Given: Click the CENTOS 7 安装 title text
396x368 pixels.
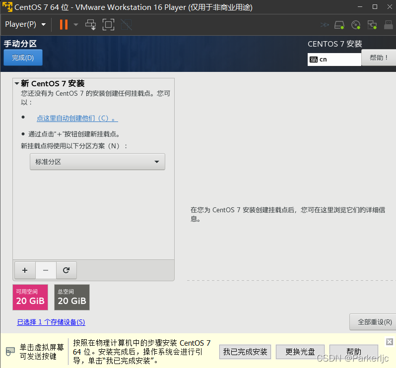Looking at the screenshot, I should point(335,44).
